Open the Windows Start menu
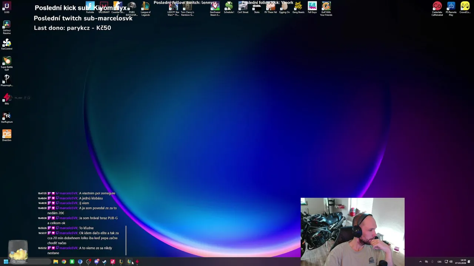Viewport: 474px width, 266px height. pos(6,262)
